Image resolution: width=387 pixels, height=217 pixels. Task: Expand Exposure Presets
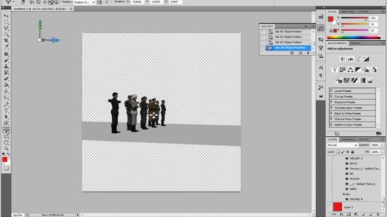(331, 102)
